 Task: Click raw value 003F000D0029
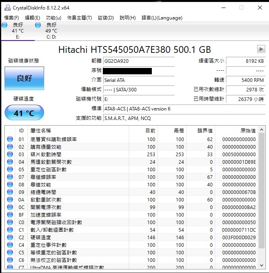pos(239,237)
